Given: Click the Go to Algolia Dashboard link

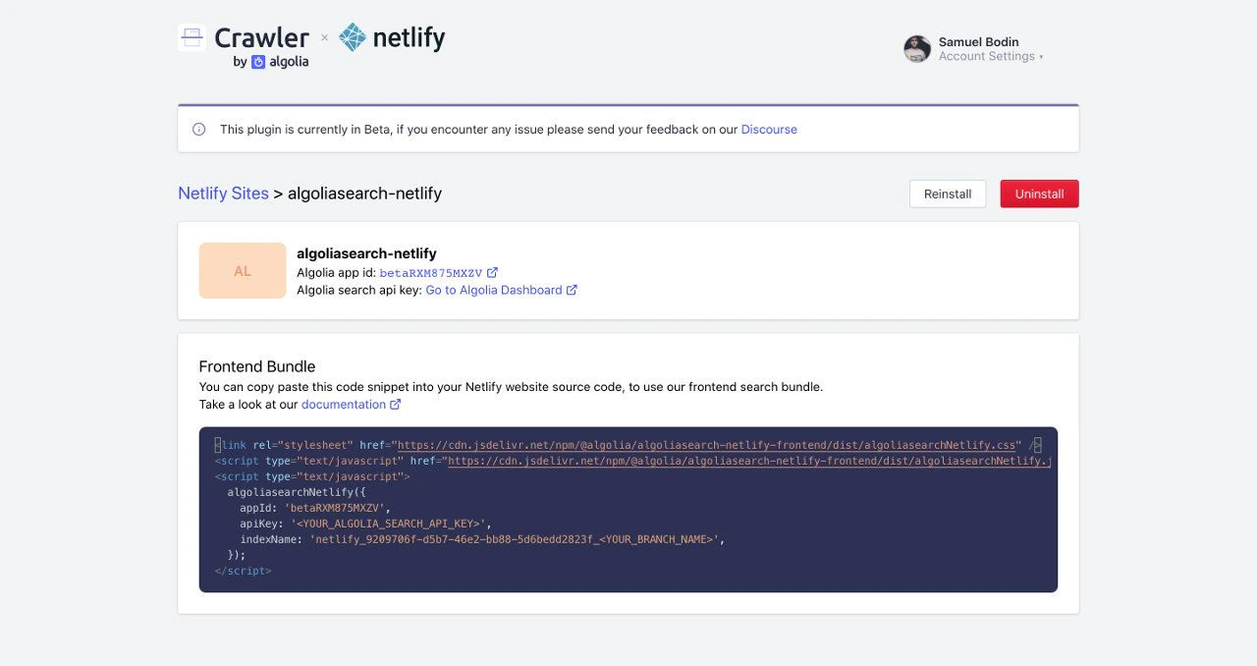Looking at the screenshot, I should pos(495,289).
